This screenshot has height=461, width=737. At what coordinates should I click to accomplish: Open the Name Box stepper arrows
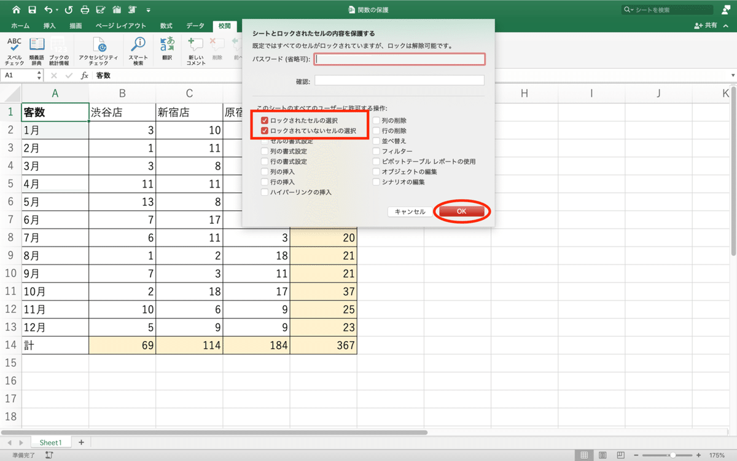tap(39, 76)
